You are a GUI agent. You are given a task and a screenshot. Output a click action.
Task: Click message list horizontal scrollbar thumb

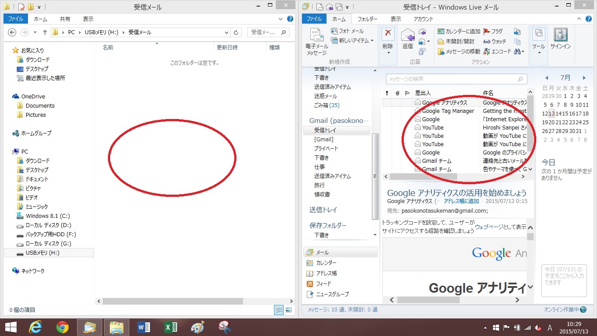423,176
